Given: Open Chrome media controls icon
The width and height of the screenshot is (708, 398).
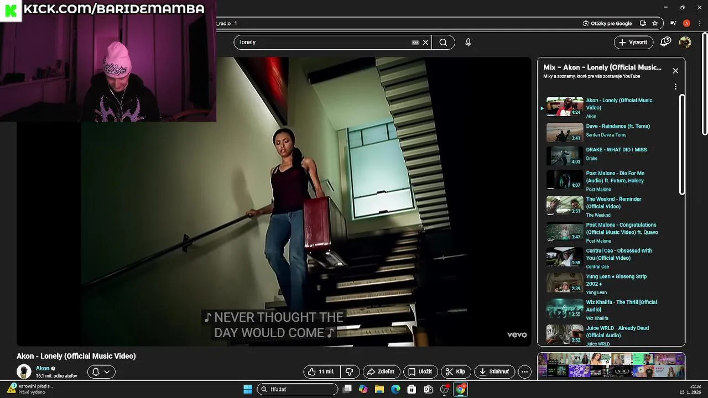Looking at the screenshot, I should point(673,23).
